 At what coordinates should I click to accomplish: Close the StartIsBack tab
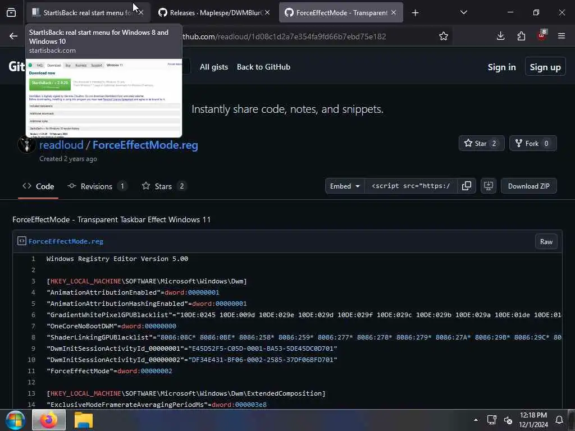coord(141,12)
